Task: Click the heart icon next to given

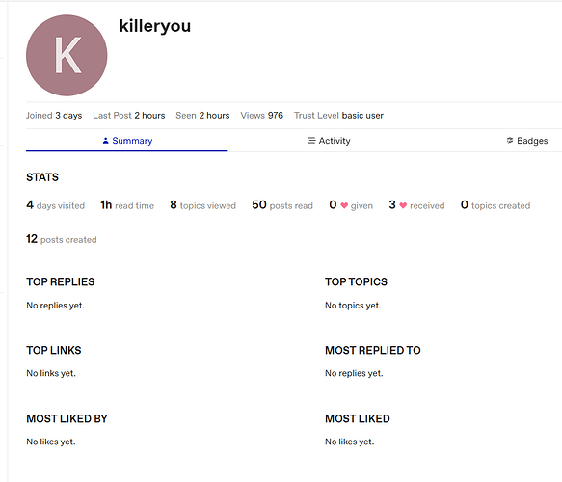Action: [x=344, y=205]
